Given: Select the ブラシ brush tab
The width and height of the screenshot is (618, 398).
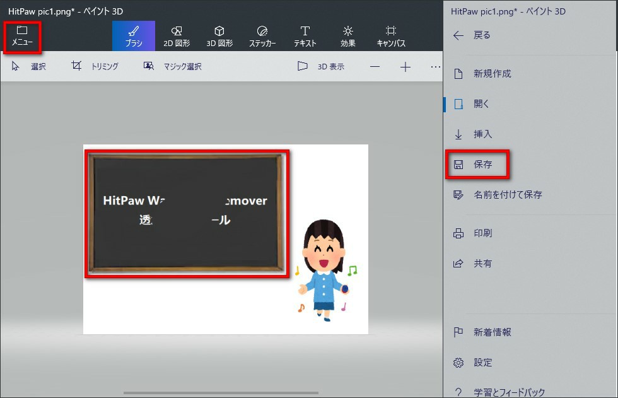Looking at the screenshot, I should click(134, 36).
